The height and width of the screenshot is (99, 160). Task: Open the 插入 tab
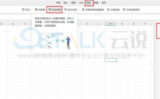click(66, 3)
